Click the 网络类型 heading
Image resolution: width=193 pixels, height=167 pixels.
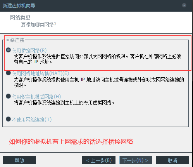(20, 17)
